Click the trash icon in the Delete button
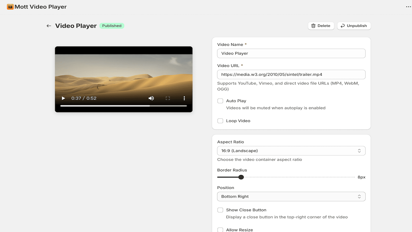412x232 pixels. 313,26
